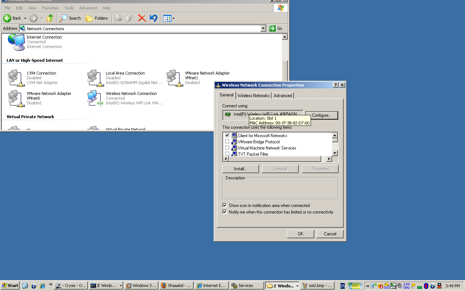Open the Help menu
The image size is (465, 291).
click(x=106, y=8)
